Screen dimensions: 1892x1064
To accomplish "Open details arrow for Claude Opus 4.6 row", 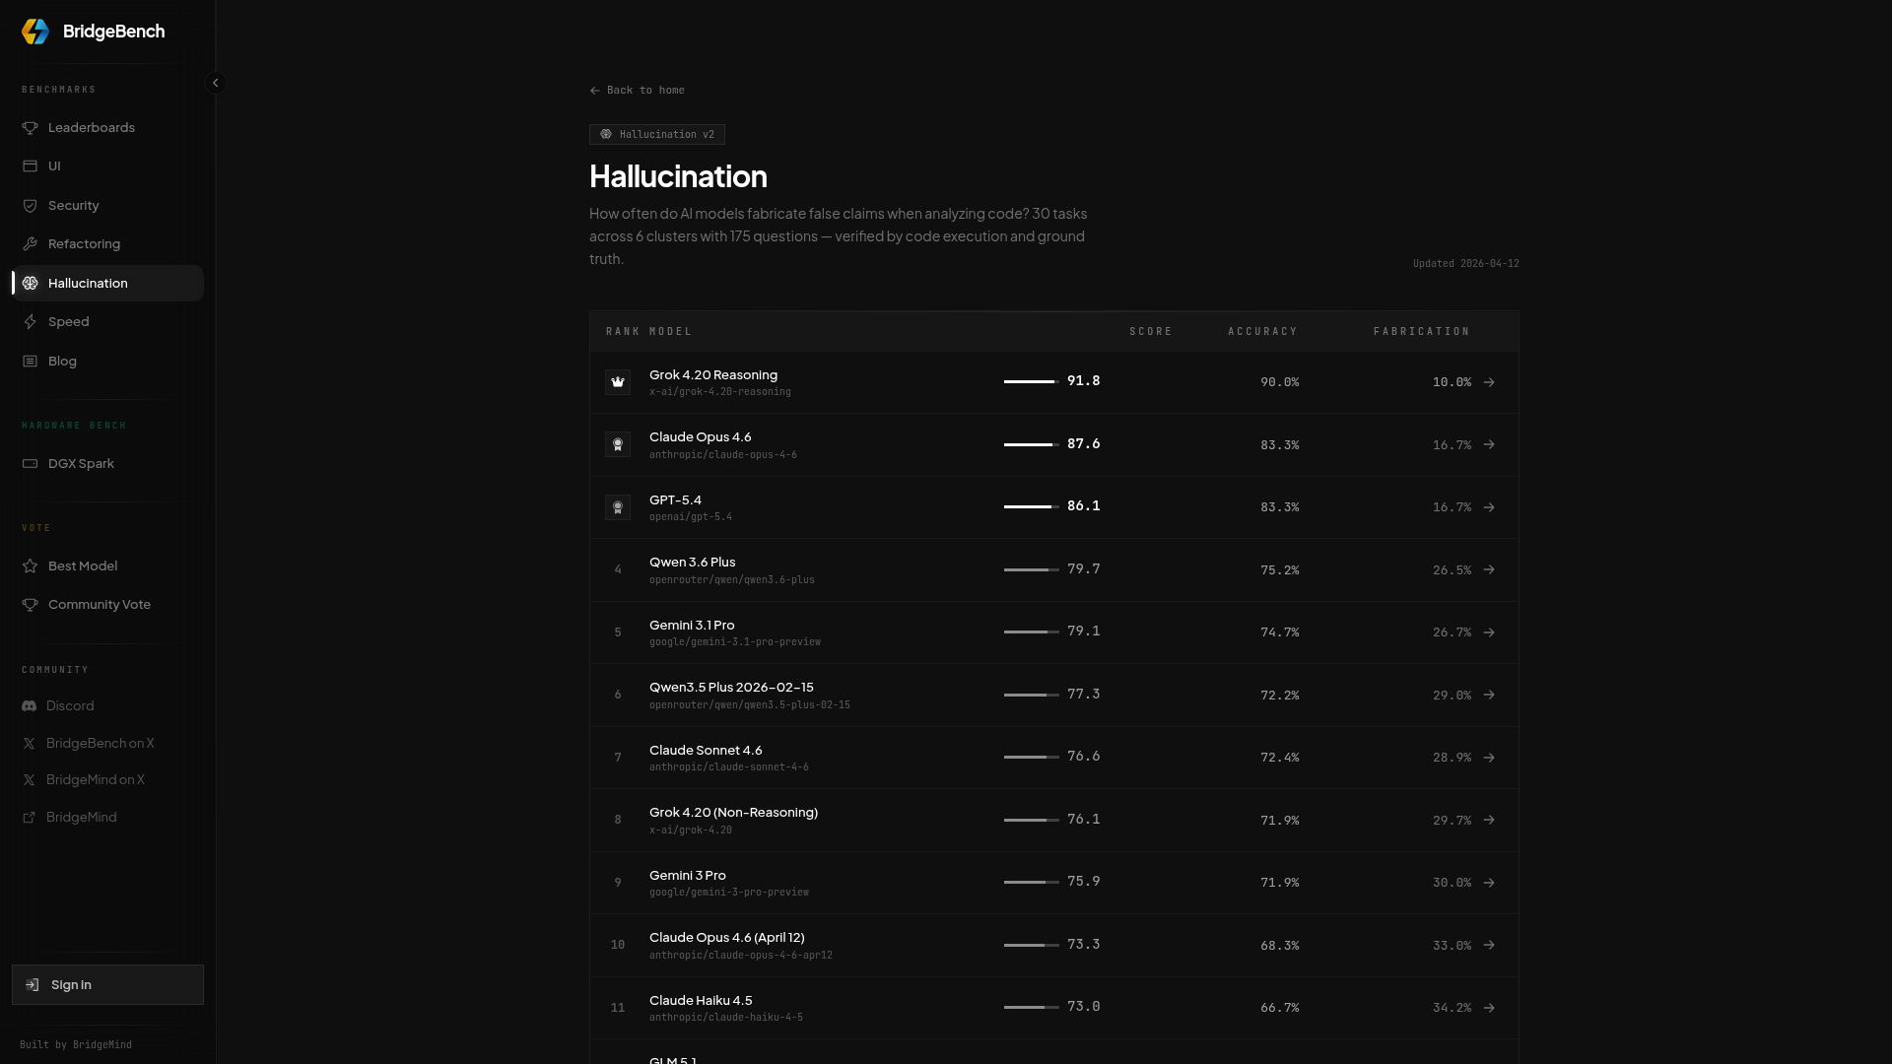I will pos(1489,445).
